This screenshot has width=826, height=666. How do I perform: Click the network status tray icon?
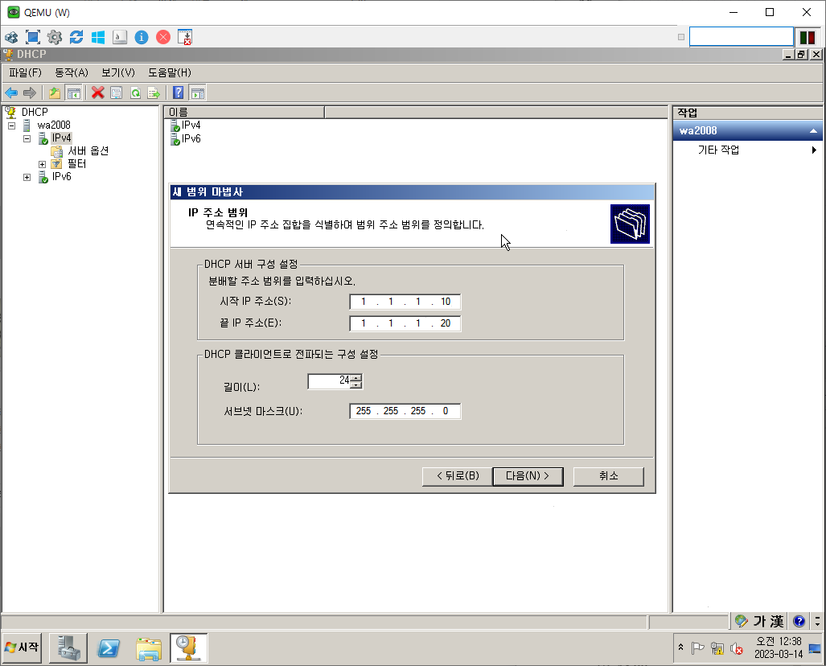(x=717, y=648)
